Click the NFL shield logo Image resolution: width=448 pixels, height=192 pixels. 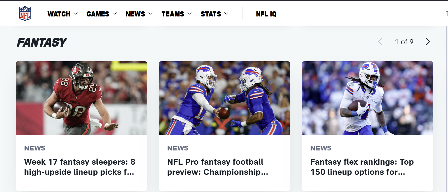(x=25, y=14)
